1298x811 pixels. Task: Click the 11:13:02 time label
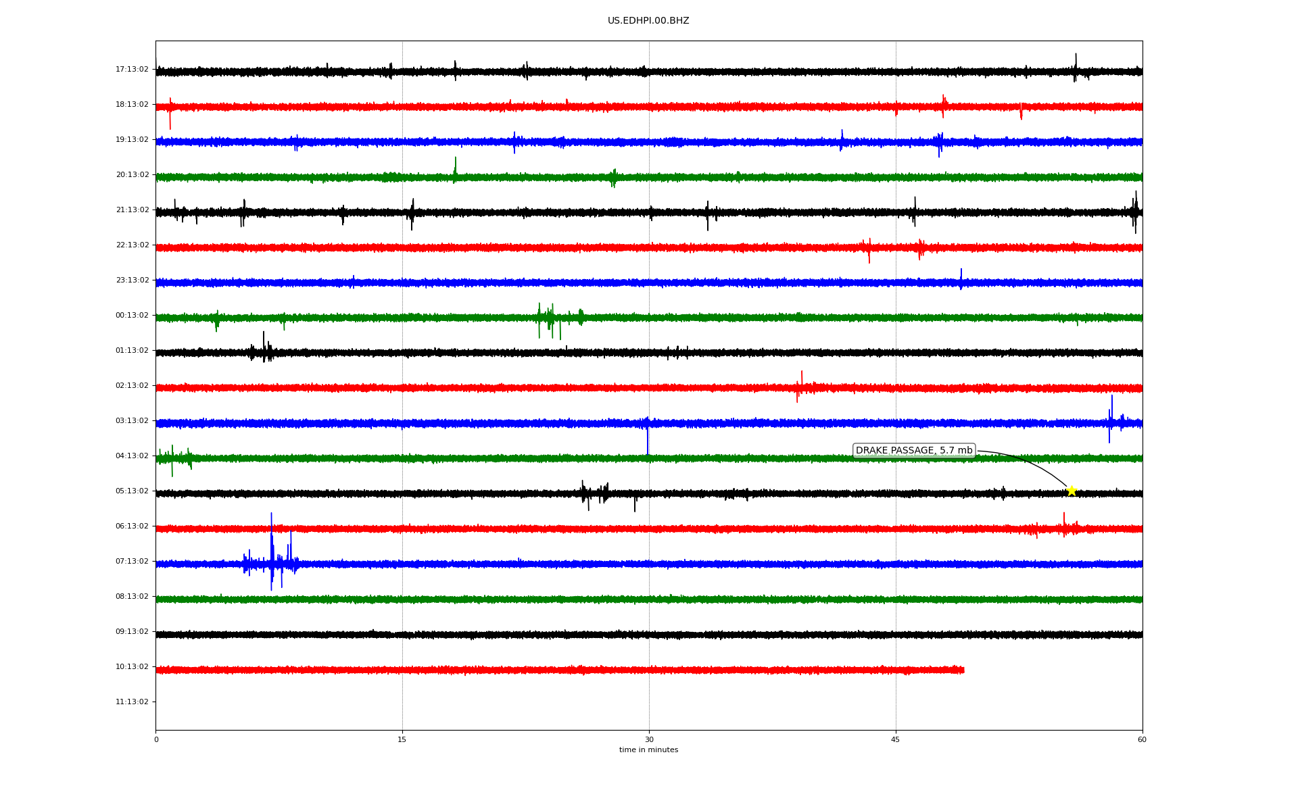click(132, 702)
